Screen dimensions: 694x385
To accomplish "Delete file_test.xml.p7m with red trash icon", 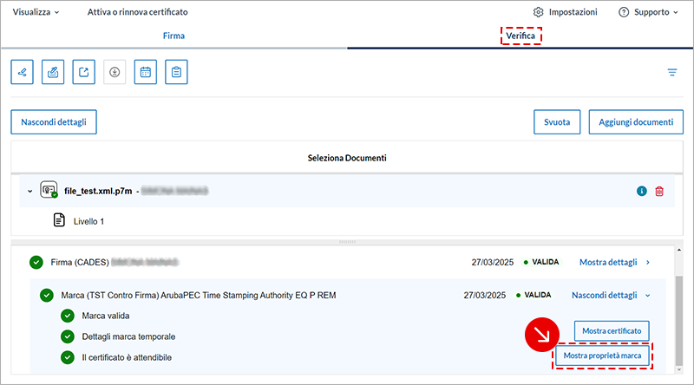I will click(x=659, y=192).
